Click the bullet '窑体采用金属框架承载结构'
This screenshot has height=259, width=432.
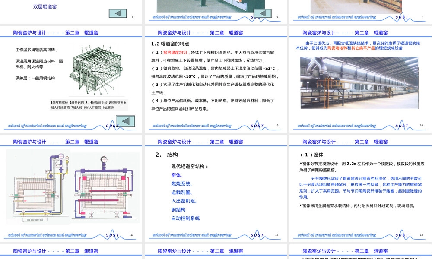357,205
